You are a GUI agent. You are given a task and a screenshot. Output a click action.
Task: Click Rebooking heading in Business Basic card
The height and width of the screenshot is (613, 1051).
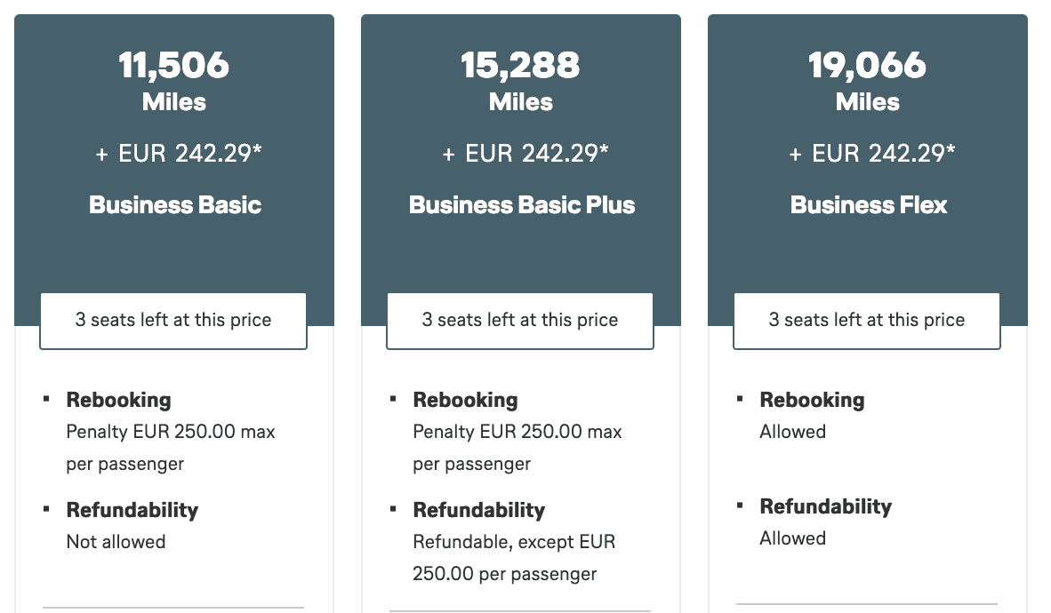click(118, 400)
